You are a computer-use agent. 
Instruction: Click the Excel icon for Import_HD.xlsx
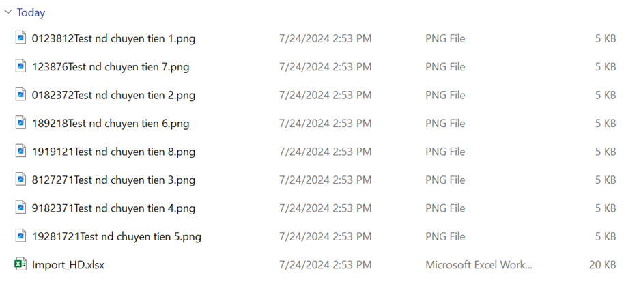[x=20, y=264]
